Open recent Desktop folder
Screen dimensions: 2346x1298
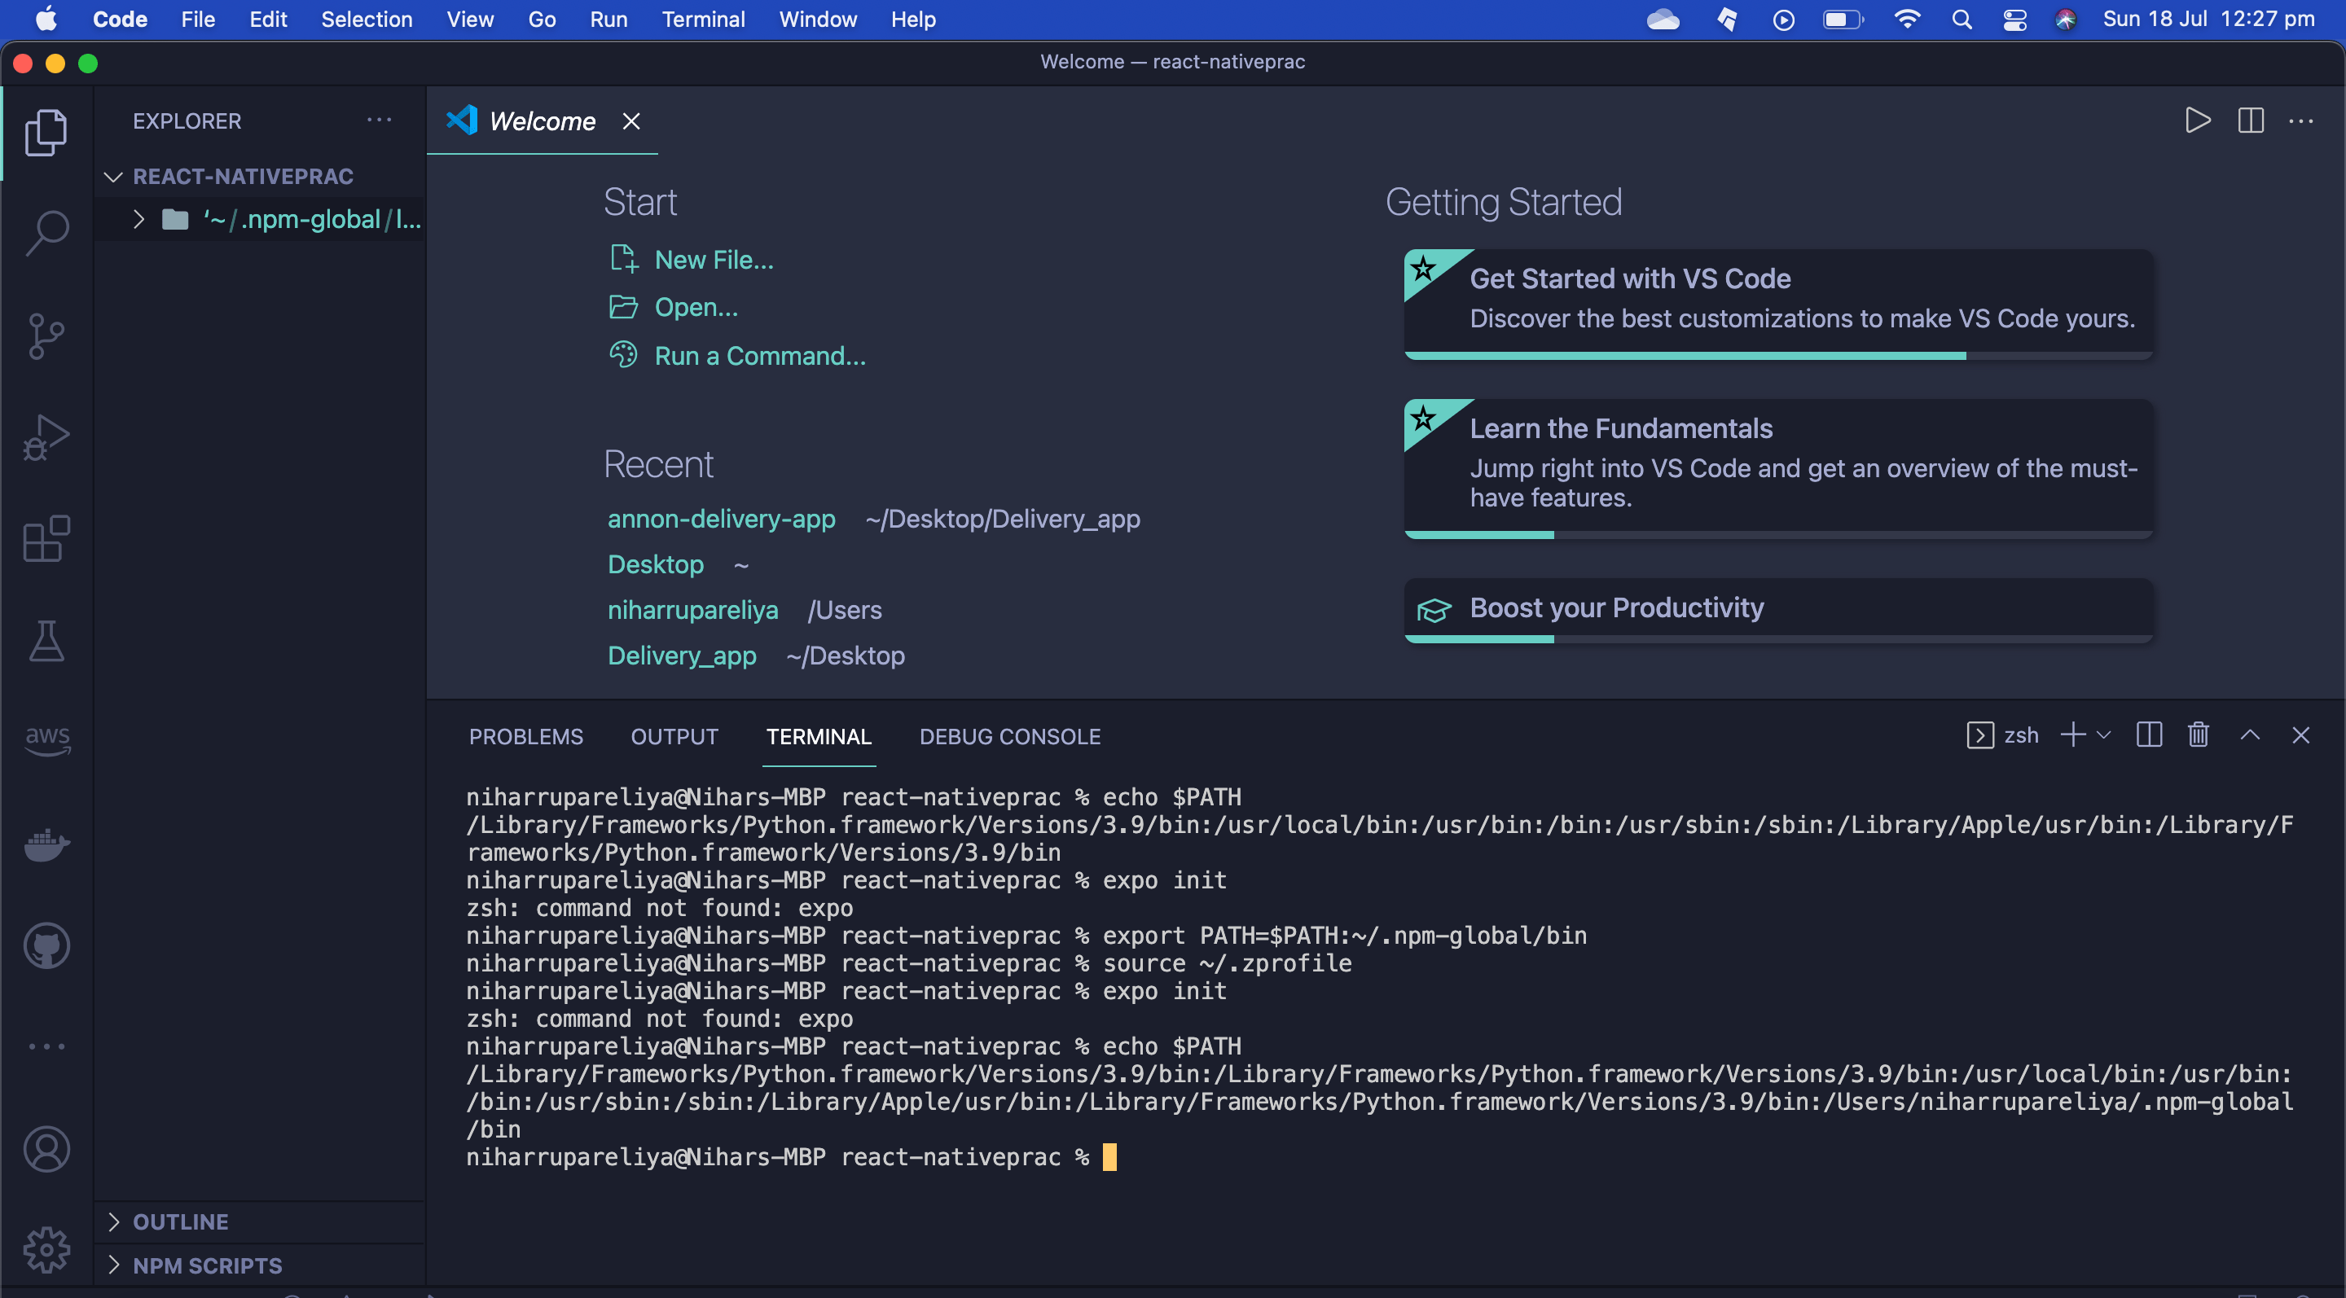655,563
